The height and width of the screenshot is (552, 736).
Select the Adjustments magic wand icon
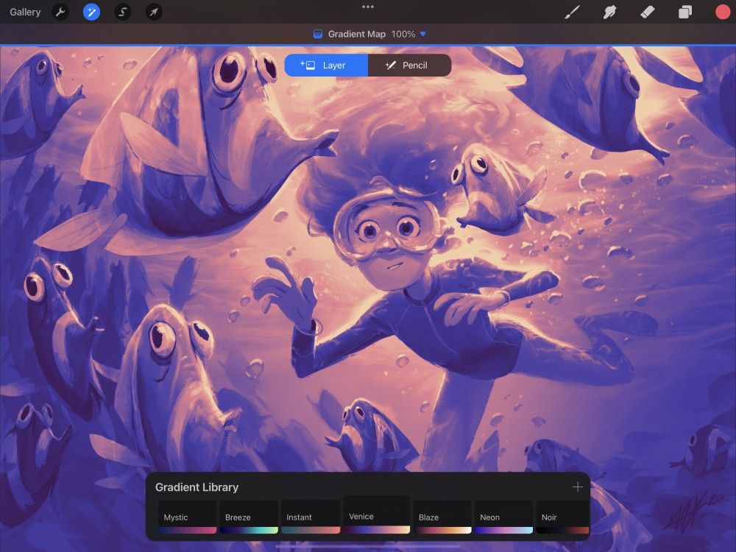[x=91, y=12]
